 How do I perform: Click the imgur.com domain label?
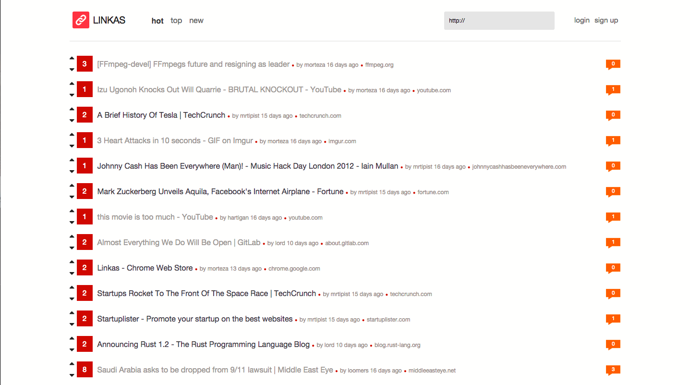click(x=342, y=141)
